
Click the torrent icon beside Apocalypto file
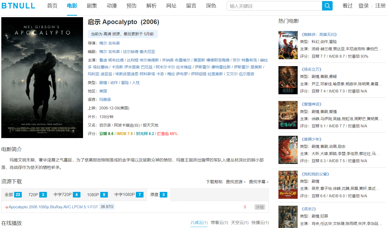point(7,207)
